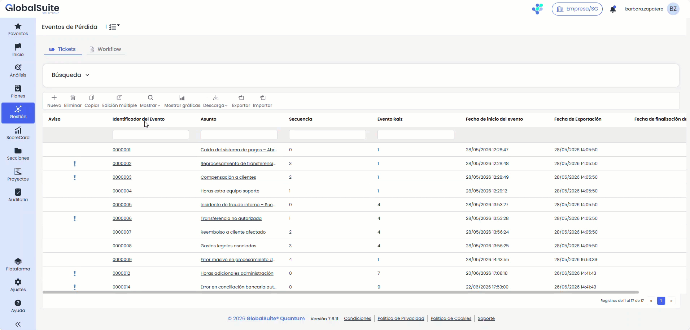Screen dimensions: 690x330
Task: Open event 0000001 link
Action: click(122, 150)
